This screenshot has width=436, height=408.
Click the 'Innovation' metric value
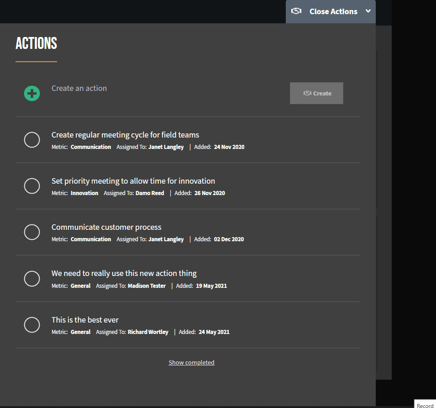(x=84, y=193)
